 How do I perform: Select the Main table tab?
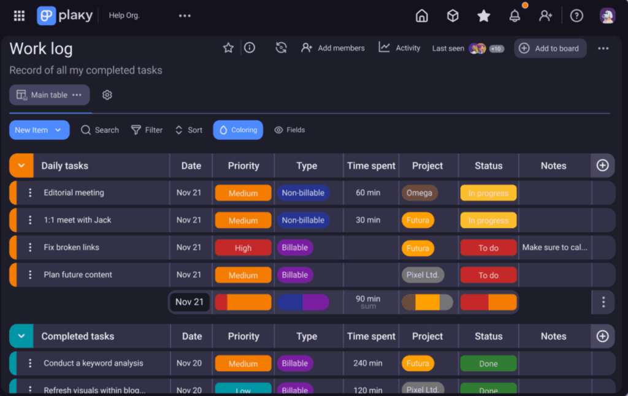[x=49, y=95]
